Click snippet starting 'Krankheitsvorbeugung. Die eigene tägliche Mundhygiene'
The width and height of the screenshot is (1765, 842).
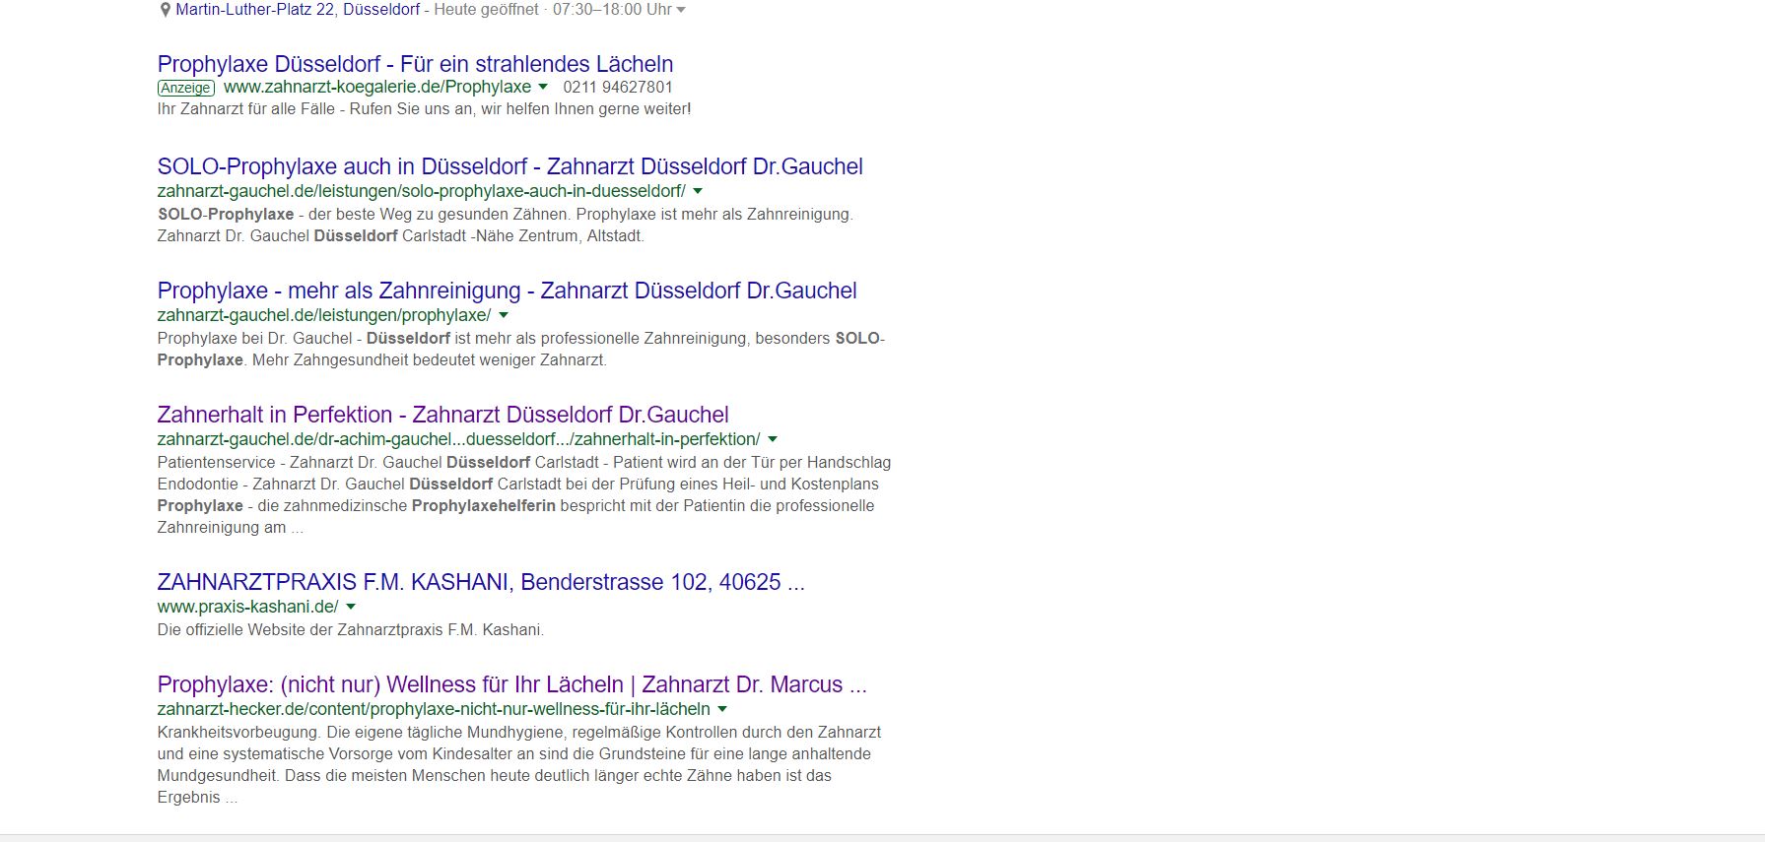point(519,765)
